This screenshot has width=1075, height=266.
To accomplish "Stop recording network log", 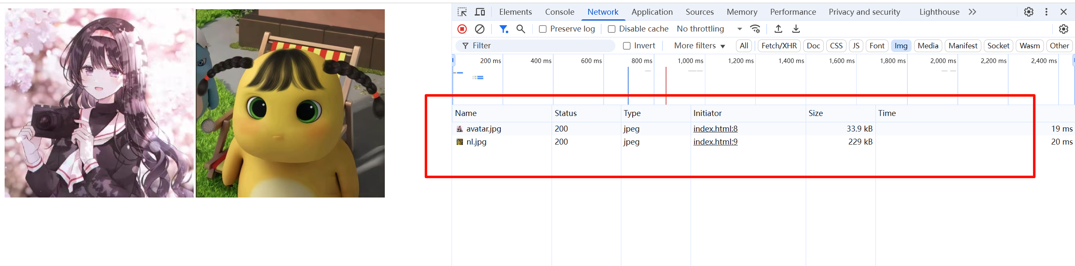I will 462,29.
